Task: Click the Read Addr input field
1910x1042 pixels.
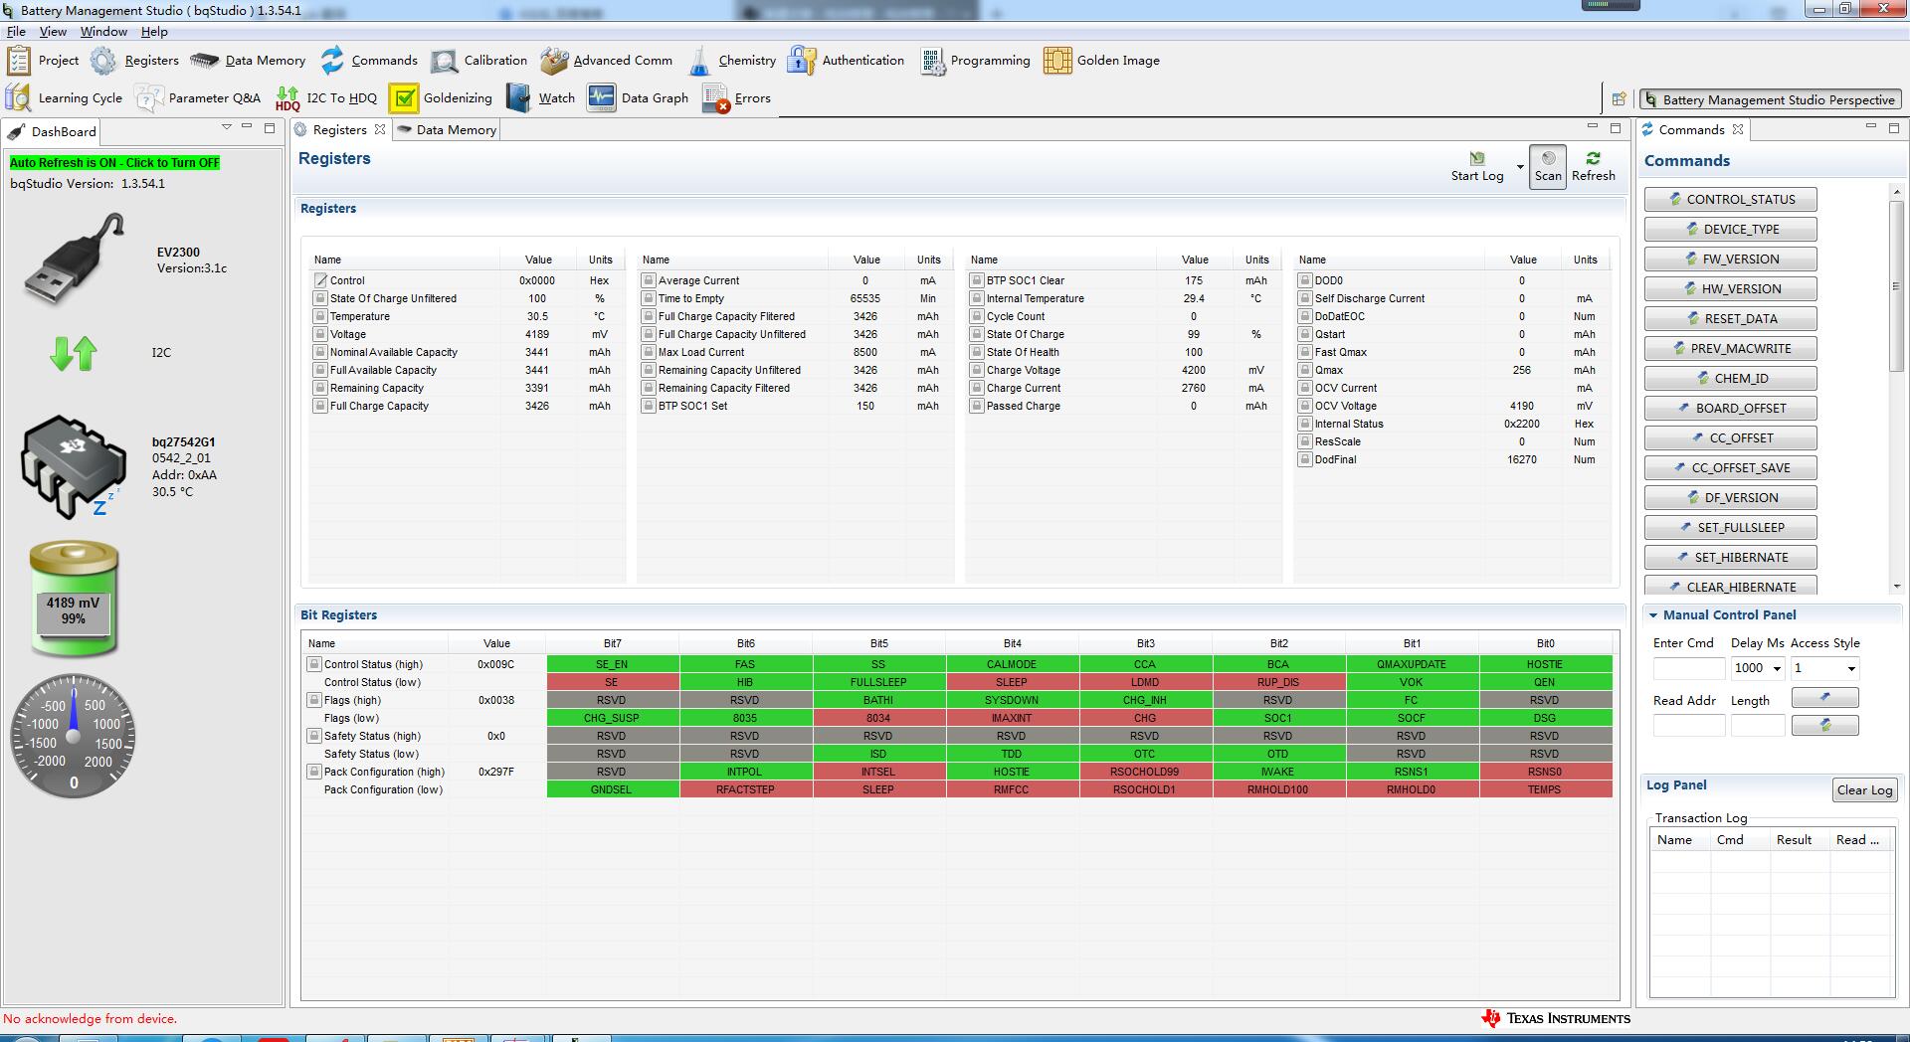Action: (x=1688, y=726)
